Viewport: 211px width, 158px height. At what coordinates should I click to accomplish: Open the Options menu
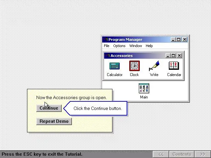119,46
